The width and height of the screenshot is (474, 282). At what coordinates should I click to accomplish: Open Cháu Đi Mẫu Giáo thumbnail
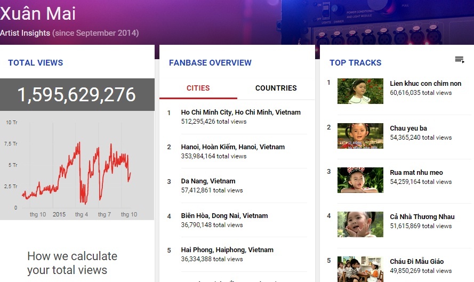pos(360,269)
